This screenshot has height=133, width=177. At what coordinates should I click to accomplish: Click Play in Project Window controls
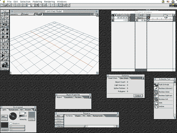(124, 15)
